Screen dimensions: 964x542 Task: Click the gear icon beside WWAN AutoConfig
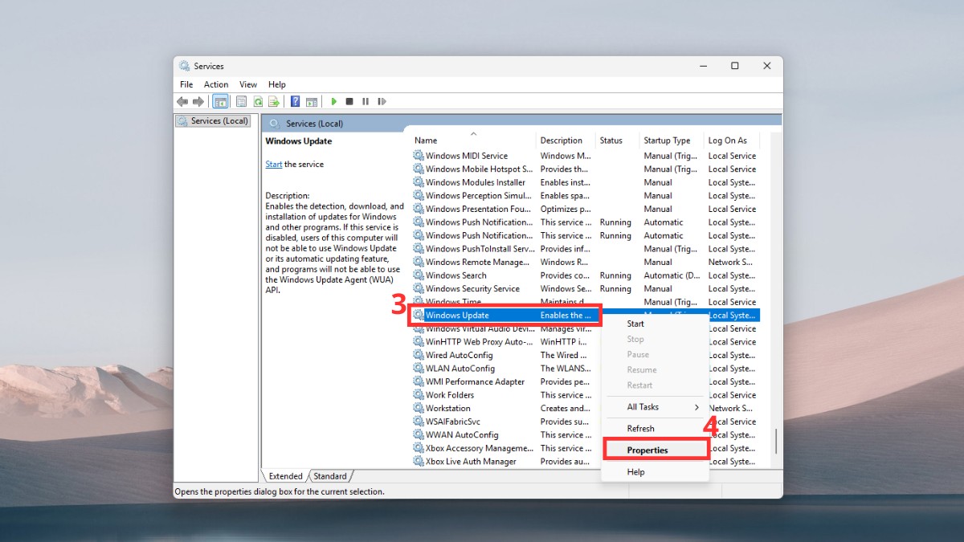418,435
